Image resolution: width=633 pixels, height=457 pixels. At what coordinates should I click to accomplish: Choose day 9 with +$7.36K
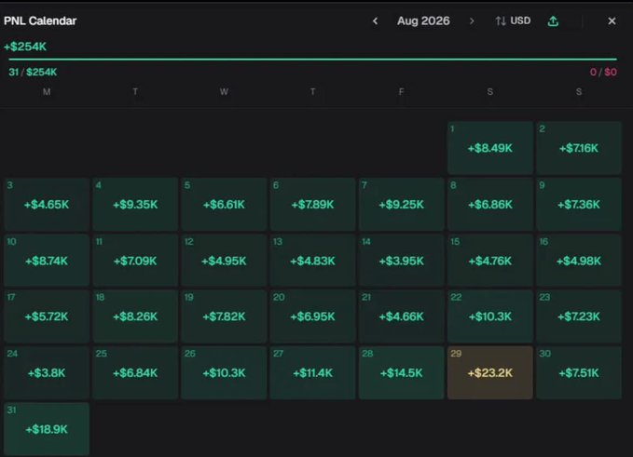[x=579, y=205]
